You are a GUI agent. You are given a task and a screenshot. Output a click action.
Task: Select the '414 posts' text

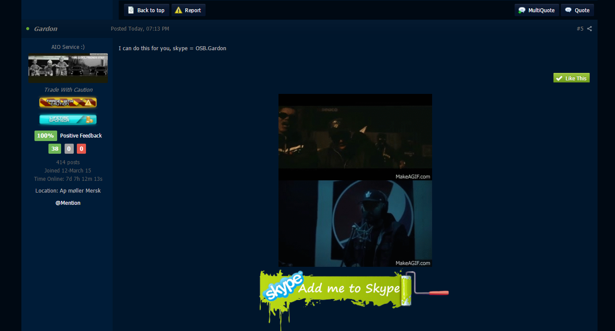(68, 162)
